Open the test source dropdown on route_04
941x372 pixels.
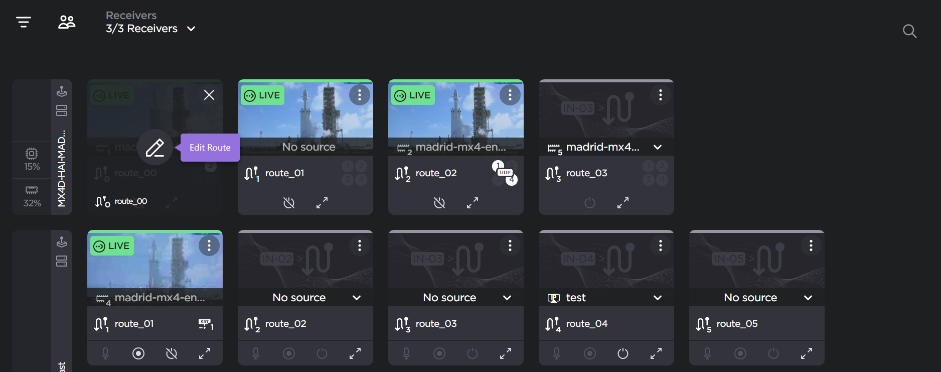pyautogui.click(x=657, y=298)
